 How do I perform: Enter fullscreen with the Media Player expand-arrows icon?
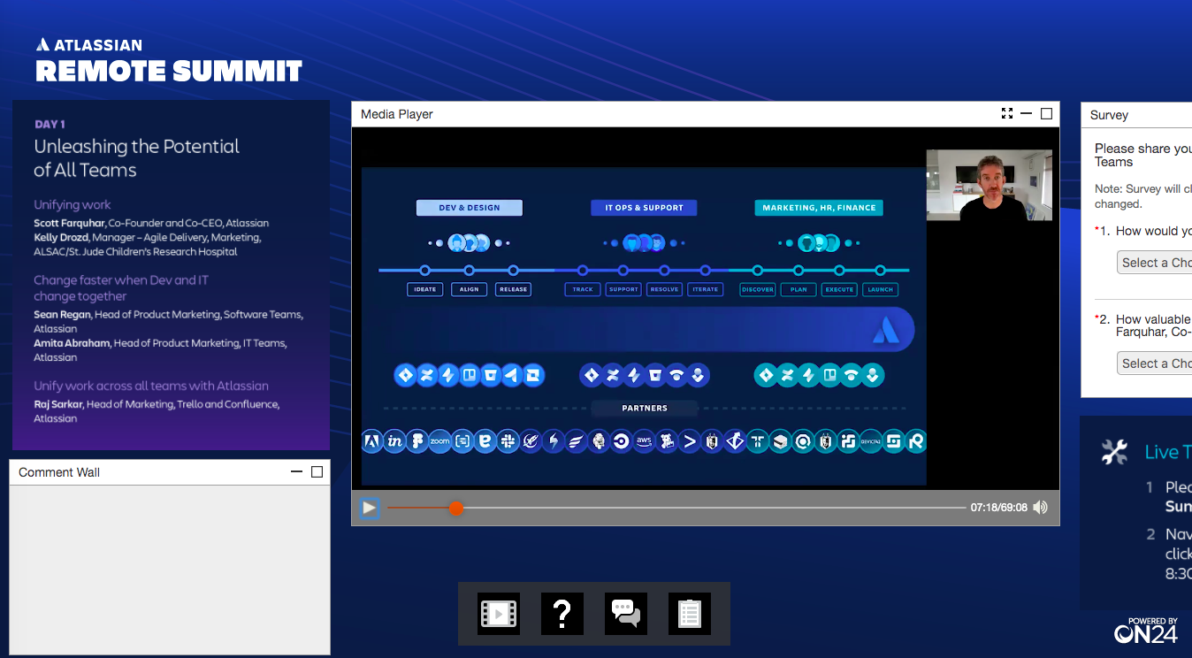[1006, 113]
